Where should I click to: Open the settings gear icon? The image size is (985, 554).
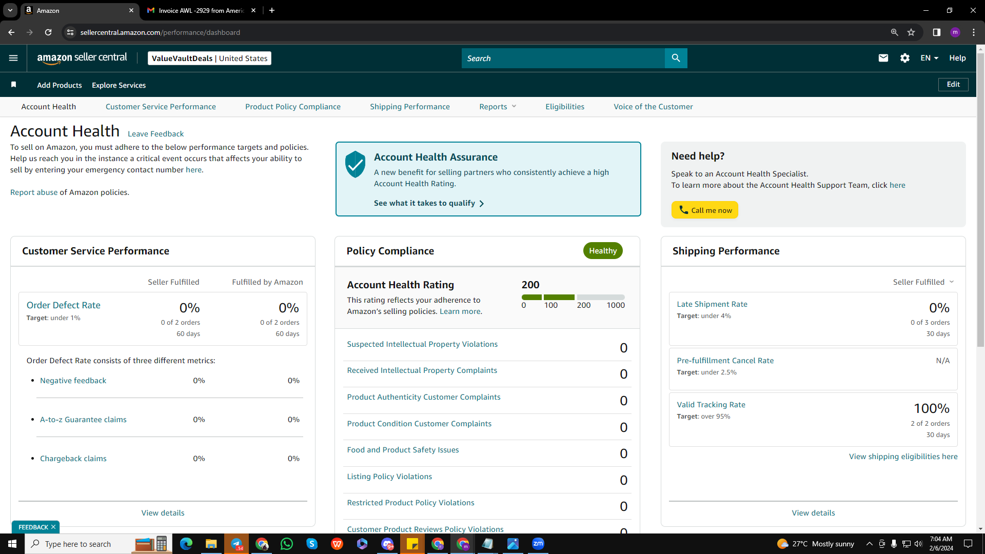coord(905,58)
